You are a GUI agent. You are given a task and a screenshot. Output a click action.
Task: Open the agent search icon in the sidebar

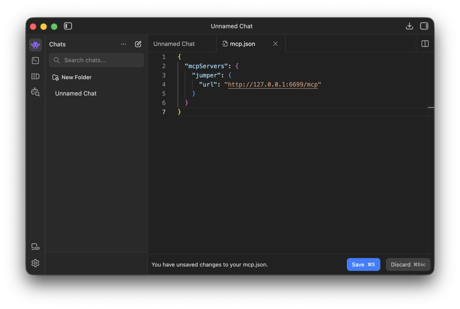pyautogui.click(x=35, y=92)
